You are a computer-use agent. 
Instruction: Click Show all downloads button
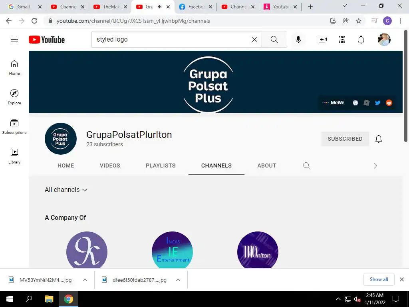pyautogui.click(x=379, y=279)
